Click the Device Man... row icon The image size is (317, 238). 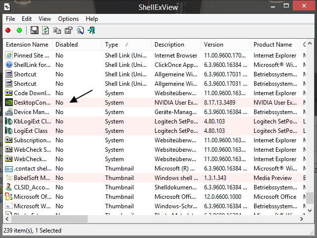9,112
